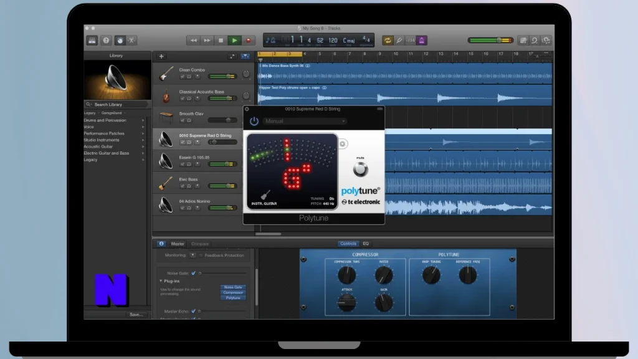Open Quick Help question mark button
The height and width of the screenshot is (359, 638).
click(x=106, y=41)
